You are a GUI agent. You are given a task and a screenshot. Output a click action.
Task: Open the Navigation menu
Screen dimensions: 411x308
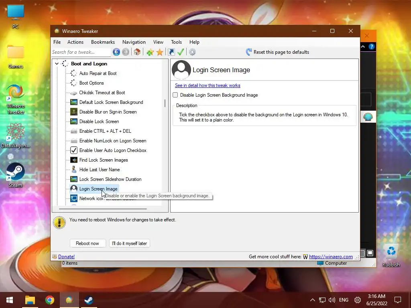pyautogui.click(x=134, y=42)
